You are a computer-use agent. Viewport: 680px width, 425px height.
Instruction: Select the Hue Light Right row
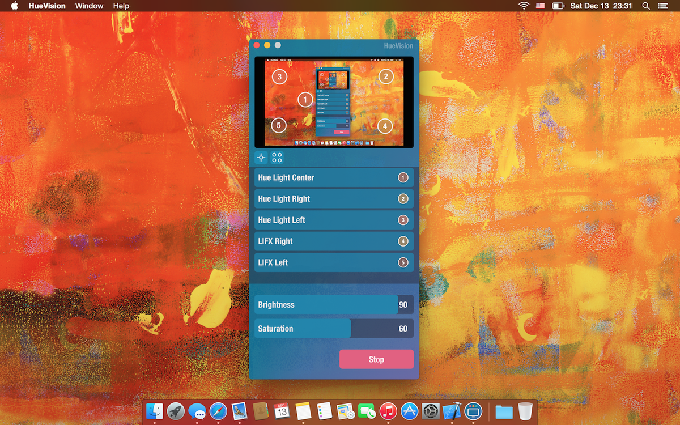[x=334, y=199]
